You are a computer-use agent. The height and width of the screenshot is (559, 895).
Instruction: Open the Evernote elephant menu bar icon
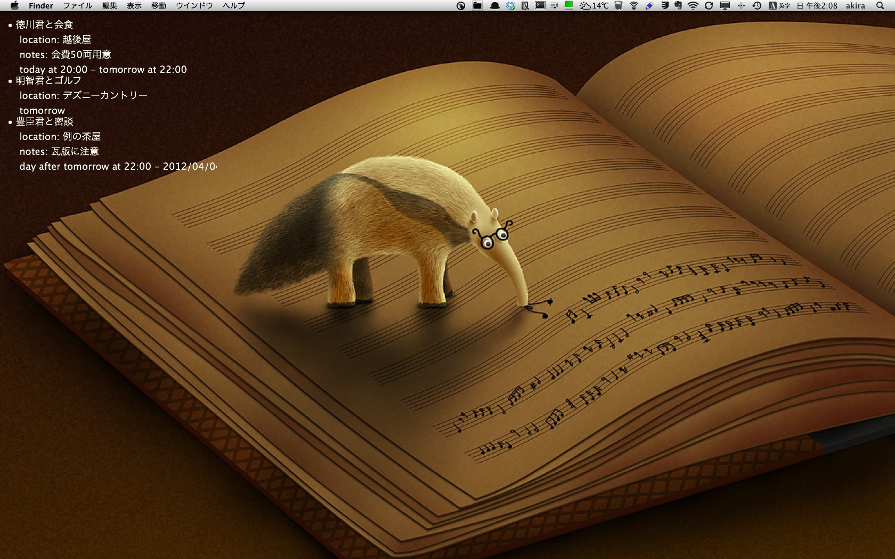678,5
